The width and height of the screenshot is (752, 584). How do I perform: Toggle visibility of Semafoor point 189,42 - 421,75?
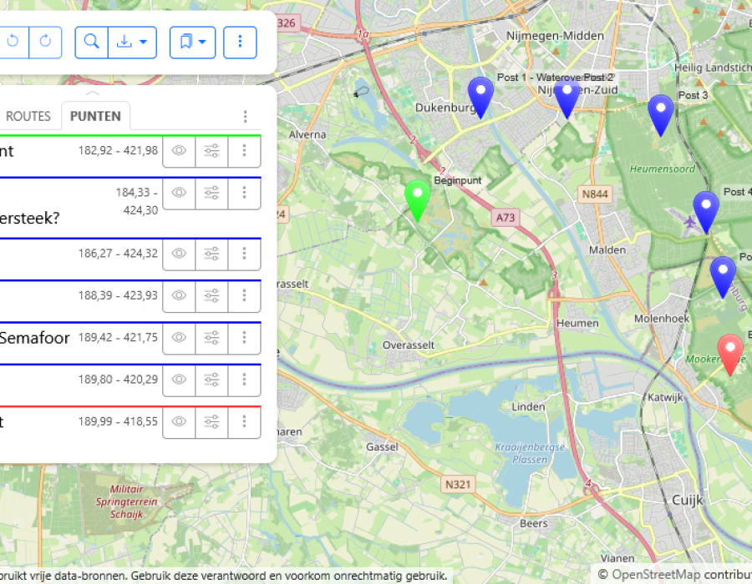click(179, 338)
